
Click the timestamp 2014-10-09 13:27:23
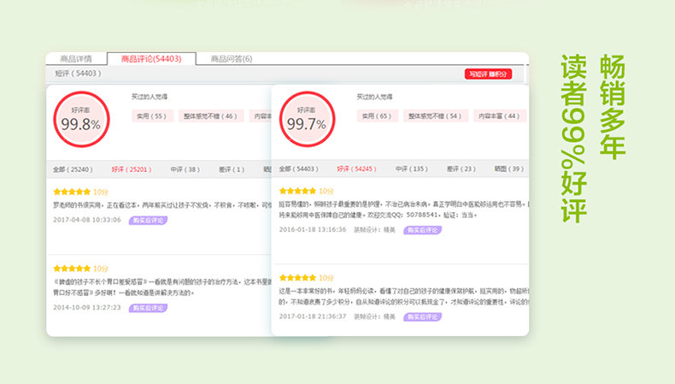pyautogui.click(x=87, y=307)
